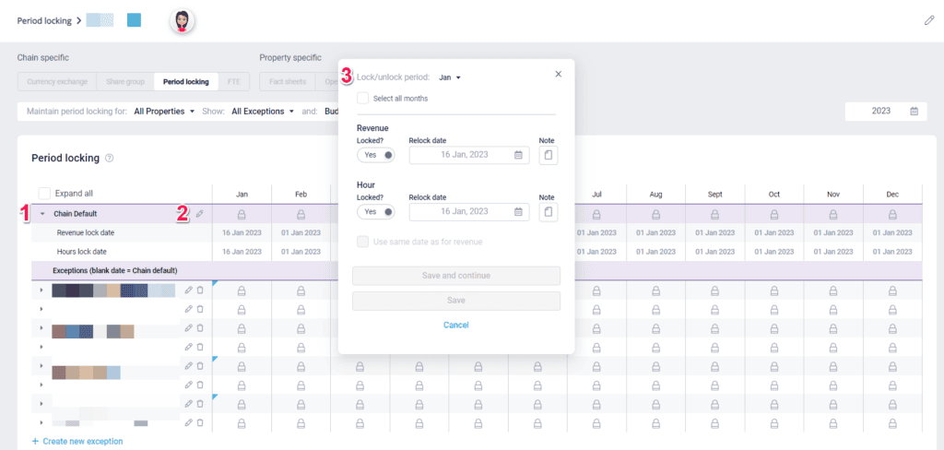The width and height of the screenshot is (944, 450).
Task: Click the pencil edit icon beside Chain Default
Action: pyautogui.click(x=200, y=214)
